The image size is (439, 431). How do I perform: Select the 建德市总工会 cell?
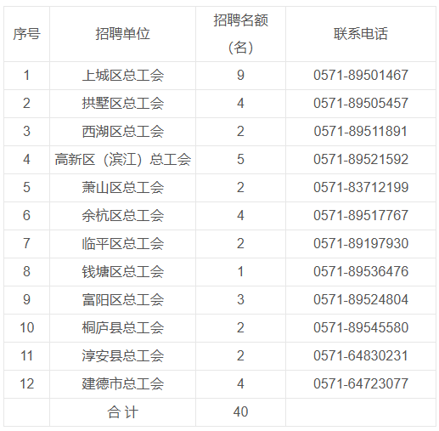[122, 384]
